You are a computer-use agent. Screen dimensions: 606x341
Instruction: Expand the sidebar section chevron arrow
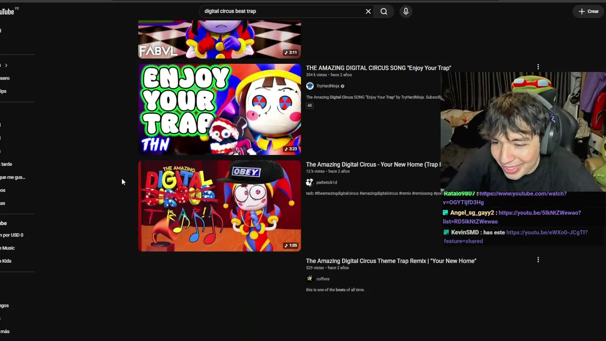(x=6, y=65)
